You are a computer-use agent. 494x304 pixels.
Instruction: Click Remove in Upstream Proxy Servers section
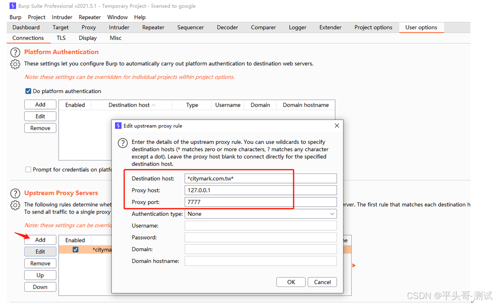(x=40, y=263)
